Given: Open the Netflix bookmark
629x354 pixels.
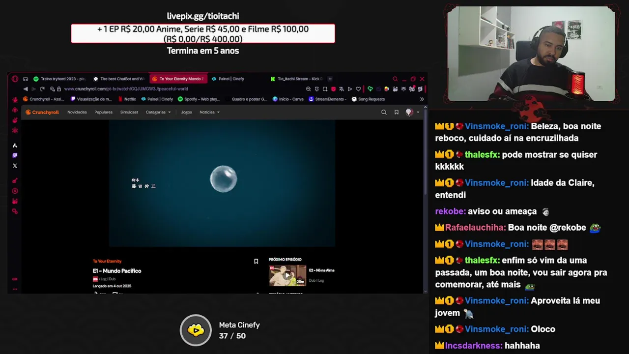Looking at the screenshot, I should click(127, 99).
